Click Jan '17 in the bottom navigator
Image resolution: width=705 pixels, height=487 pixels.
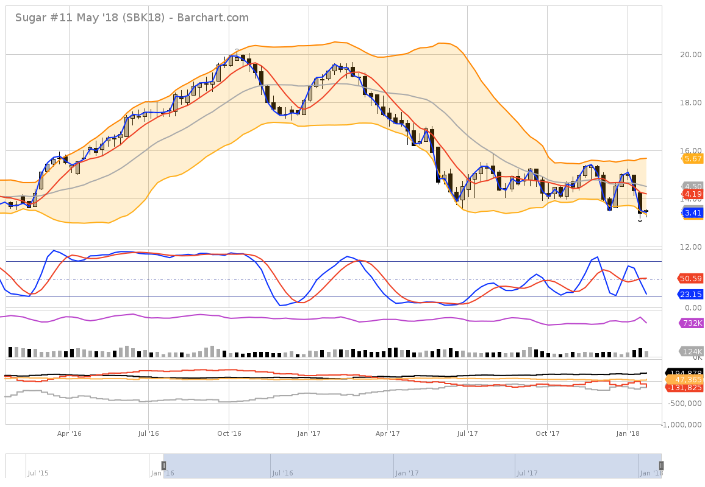(x=407, y=473)
